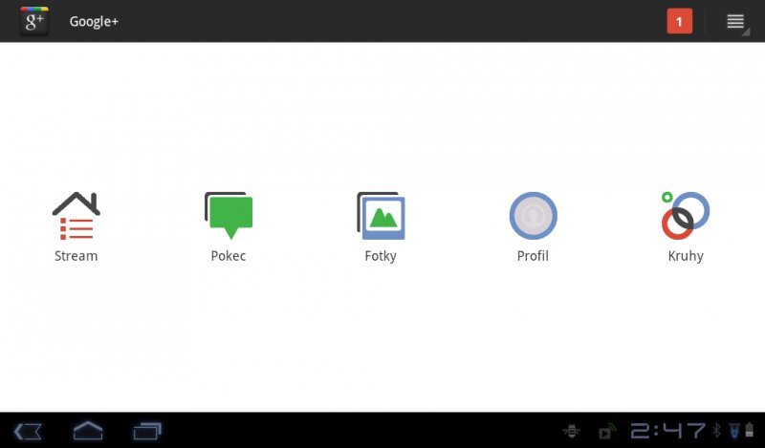
Task: Open the overflow menu icon in top bar
Action: [x=735, y=21]
